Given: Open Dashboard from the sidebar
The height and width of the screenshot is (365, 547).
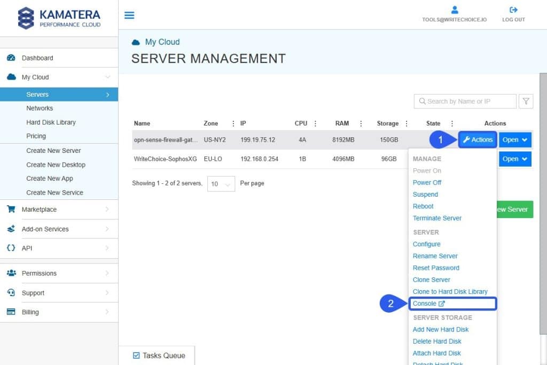Looking at the screenshot, I should [37, 58].
